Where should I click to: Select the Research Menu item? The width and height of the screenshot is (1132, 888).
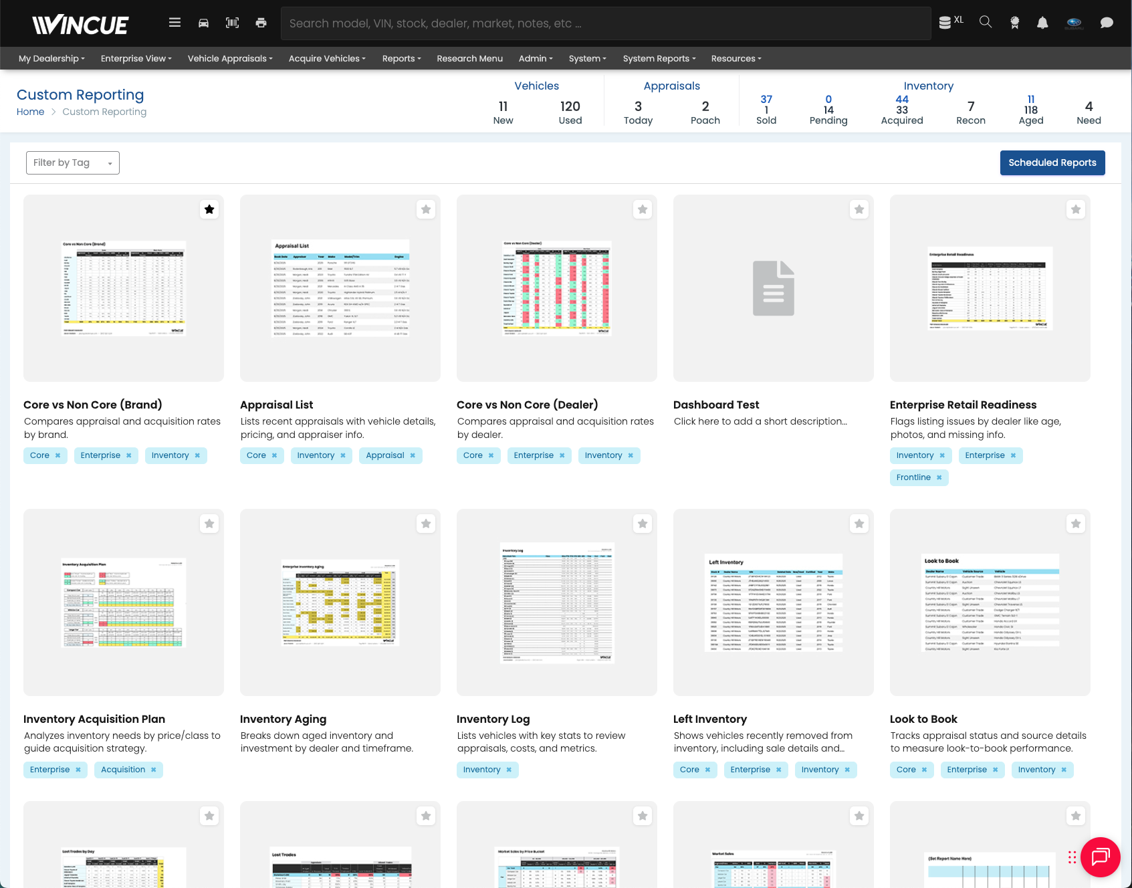click(469, 58)
